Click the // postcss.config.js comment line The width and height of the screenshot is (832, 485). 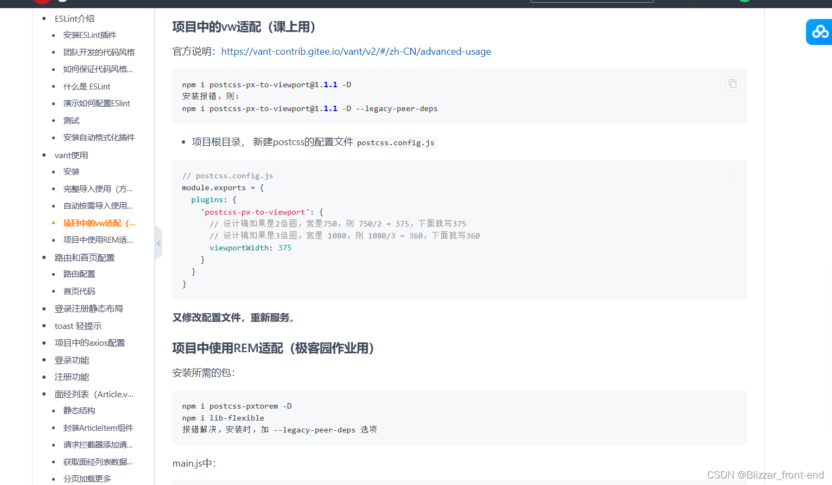click(x=227, y=176)
